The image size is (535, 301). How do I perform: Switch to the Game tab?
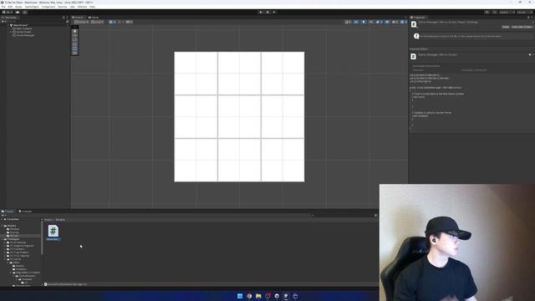94,18
